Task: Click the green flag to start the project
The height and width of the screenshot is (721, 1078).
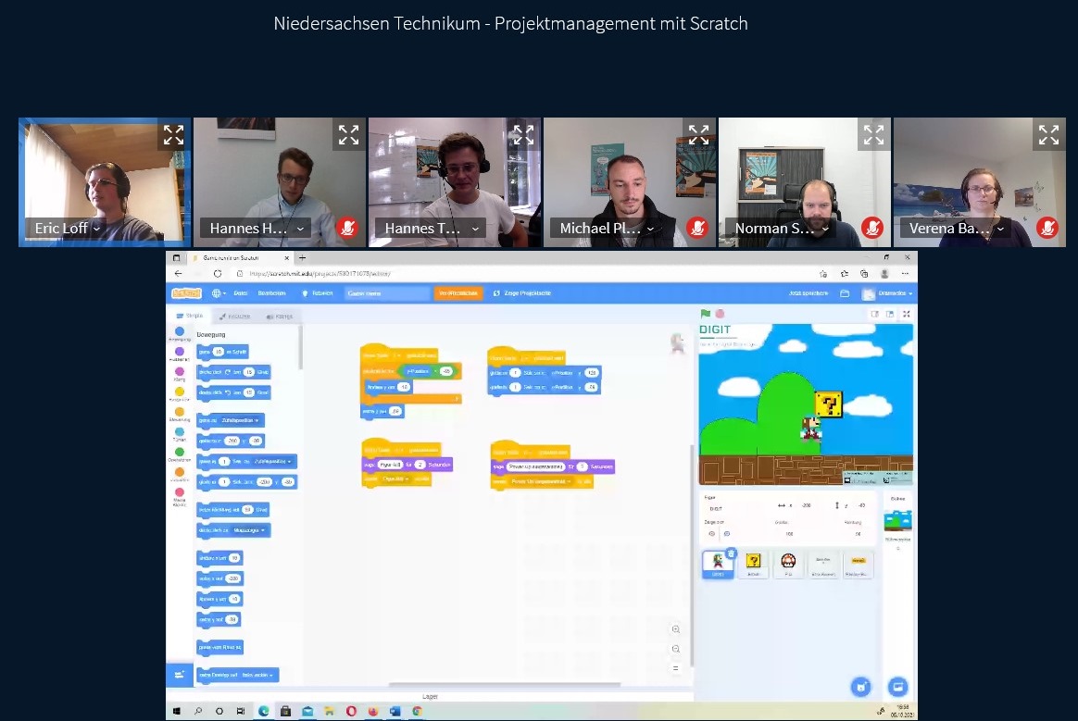Action: tap(706, 314)
